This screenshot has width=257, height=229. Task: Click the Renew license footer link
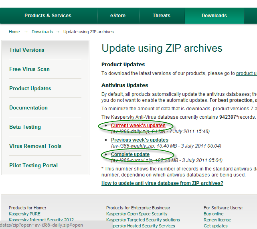[217, 220]
